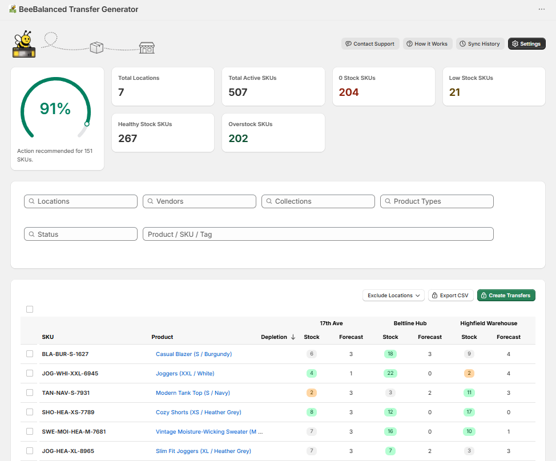The image size is (556, 461).
Task: Open the Settings page
Action: pyautogui.click(x=526, y=43)
